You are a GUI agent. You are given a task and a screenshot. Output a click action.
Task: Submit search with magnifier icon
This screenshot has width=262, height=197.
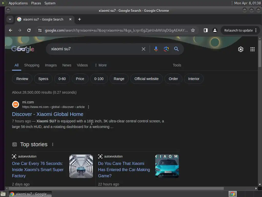[176, 49]
